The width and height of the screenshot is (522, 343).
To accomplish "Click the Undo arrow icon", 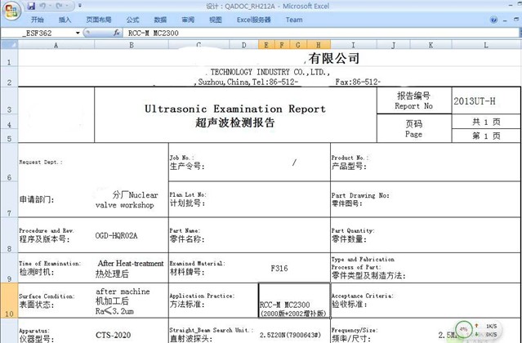I will (x=42, y=6).
